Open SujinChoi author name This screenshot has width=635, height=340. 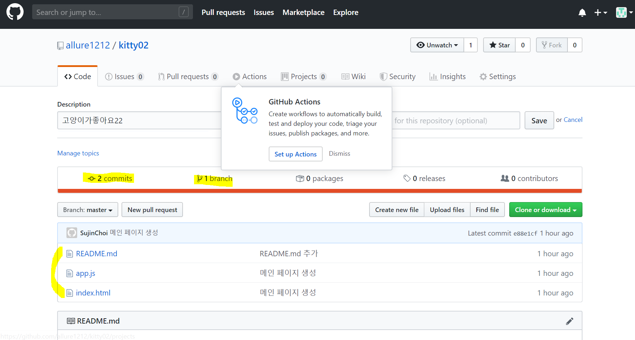94,233
